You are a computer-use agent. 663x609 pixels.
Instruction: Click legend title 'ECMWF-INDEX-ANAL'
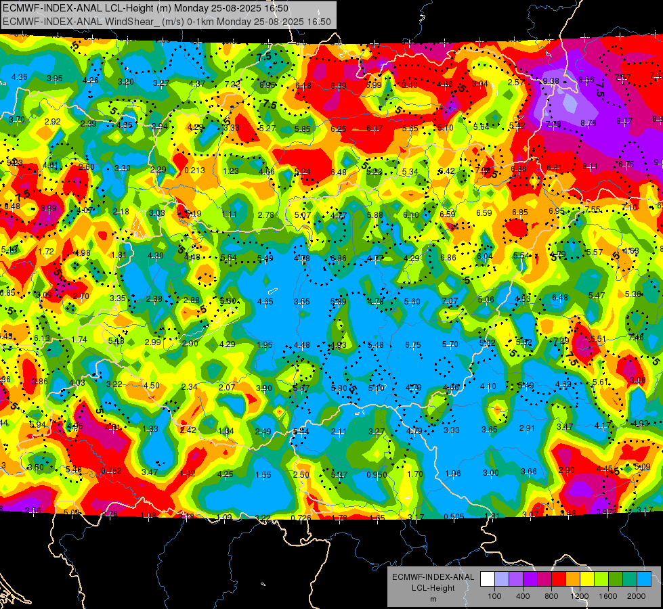433,577
